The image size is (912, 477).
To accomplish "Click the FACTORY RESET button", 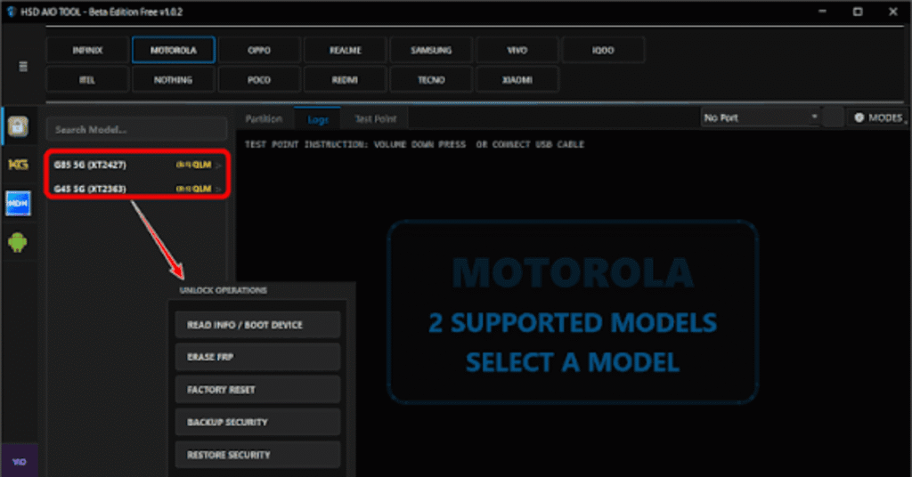I will click(257, 389).
